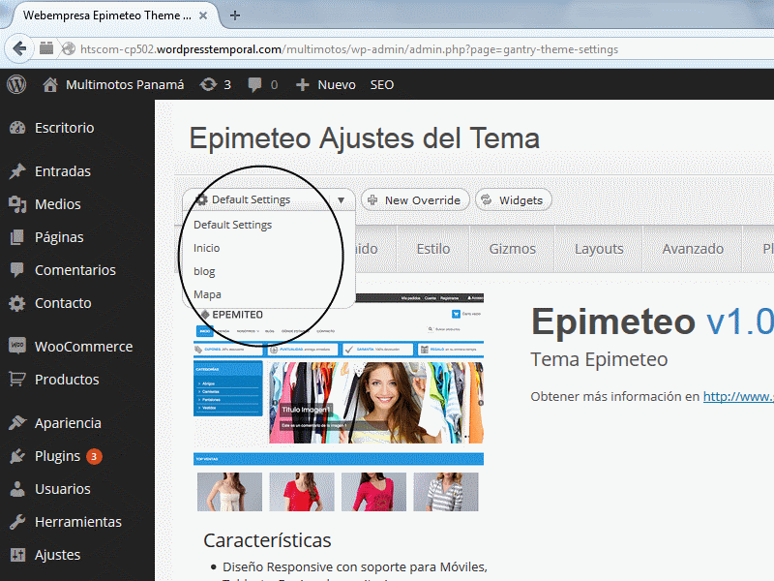Click the Contacto gear icon
Viewport: 774px width, 581px height.
[17, 303]
